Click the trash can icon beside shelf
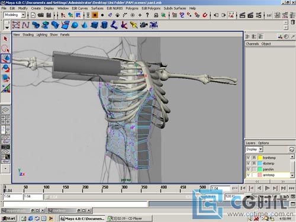Image resolution: width=296 pixels, height=222 pixels. [x=292, y=22]
